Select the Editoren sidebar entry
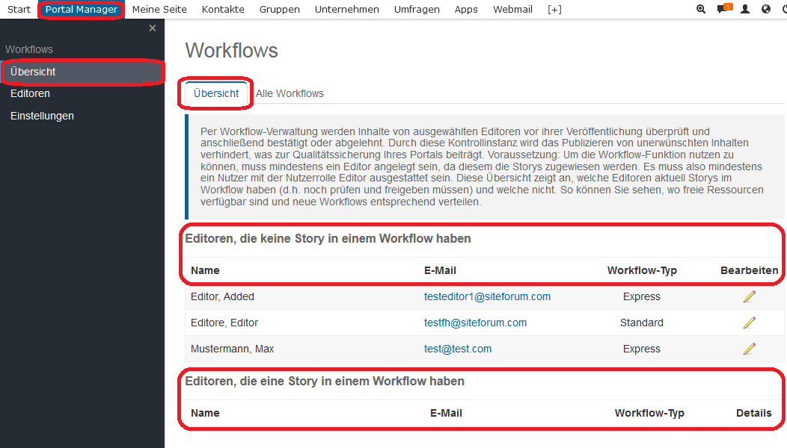 click(x=30, y=93)
